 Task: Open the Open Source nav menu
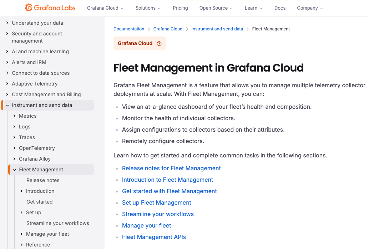point(216,8)
